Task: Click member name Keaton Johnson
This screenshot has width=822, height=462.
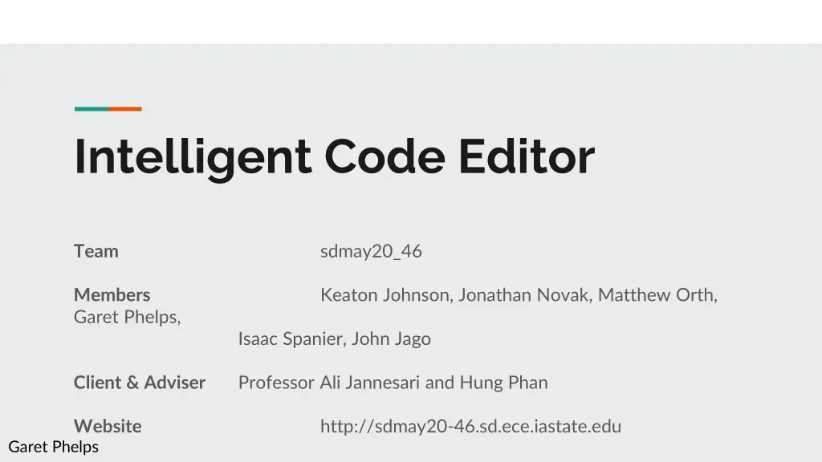Action: pos(386,295)
